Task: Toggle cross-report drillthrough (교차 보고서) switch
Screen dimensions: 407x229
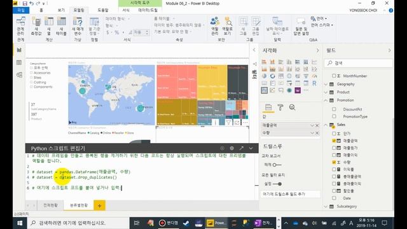Action: pos(277,165)
